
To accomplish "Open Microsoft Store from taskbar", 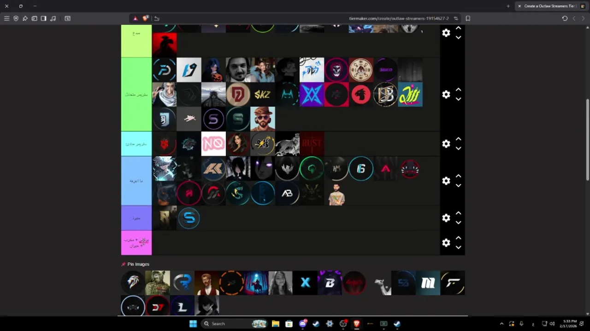I will (289, 324).
